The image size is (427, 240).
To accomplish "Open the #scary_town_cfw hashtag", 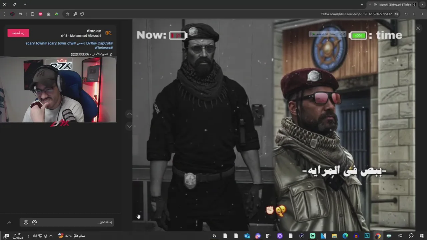I will point(61,43).
